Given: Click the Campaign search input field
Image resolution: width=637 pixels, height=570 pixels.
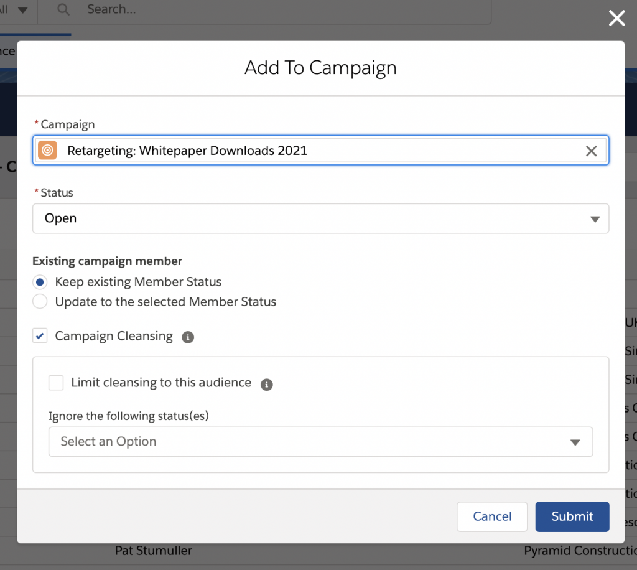Looking at the screenshot, I should tap(311, 150).
